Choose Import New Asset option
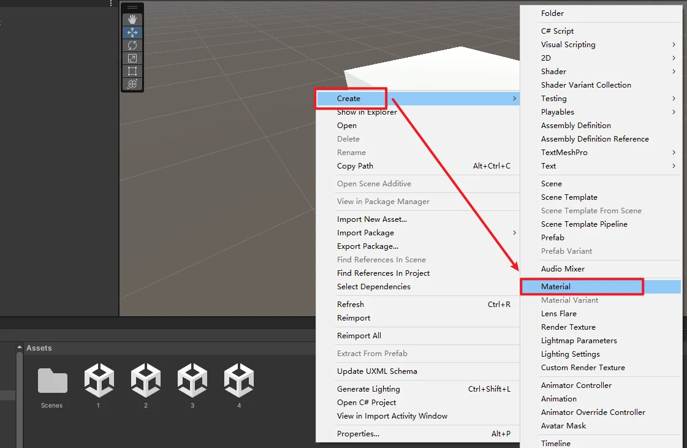Viewport: 687px width, 448px height. [371, 219]
